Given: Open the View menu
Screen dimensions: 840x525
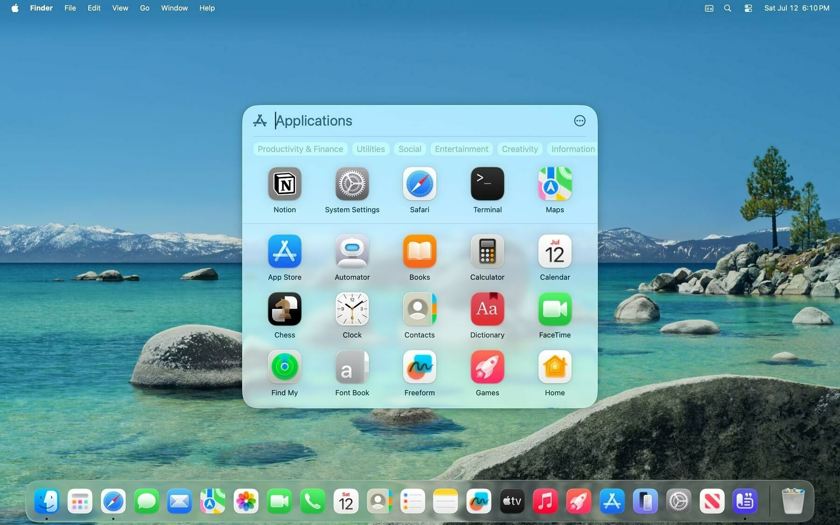Looking at the screenshot, I should [x=120, y=8].
